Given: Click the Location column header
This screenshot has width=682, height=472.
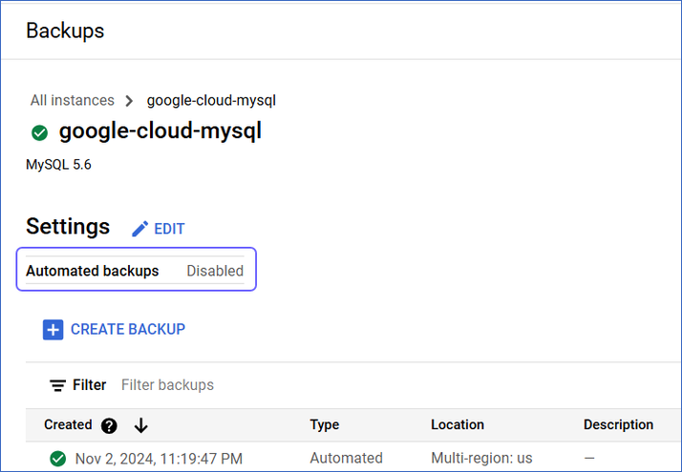Looking at the screenshot, I should click(458, 424).
